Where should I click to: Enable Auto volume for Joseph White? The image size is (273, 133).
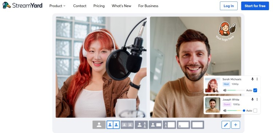pyautogui.click(x=255, y=110)
